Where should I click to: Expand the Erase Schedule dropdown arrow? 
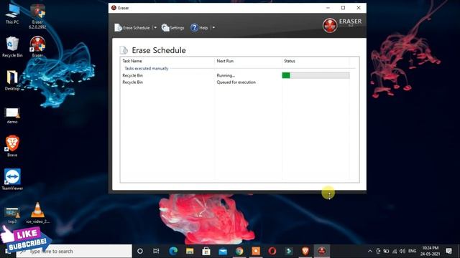pyautogui.click(x=155, y=28)
